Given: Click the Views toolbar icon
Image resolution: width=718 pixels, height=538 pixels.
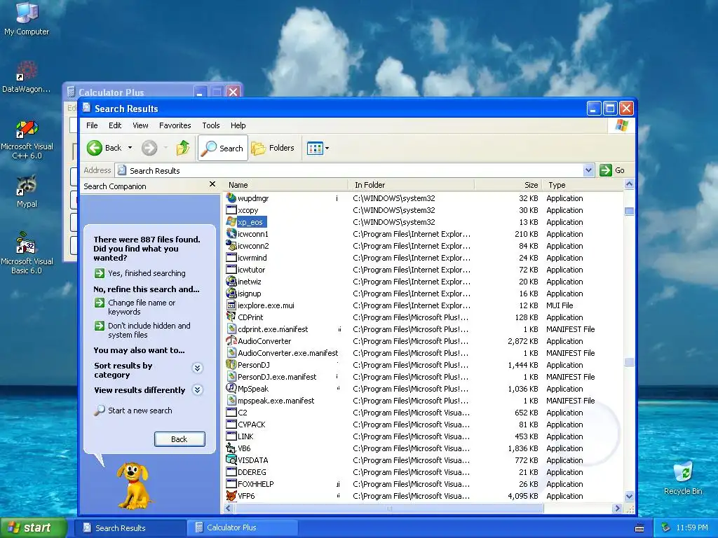Looking at the screenshot, I should click(315, 149).
